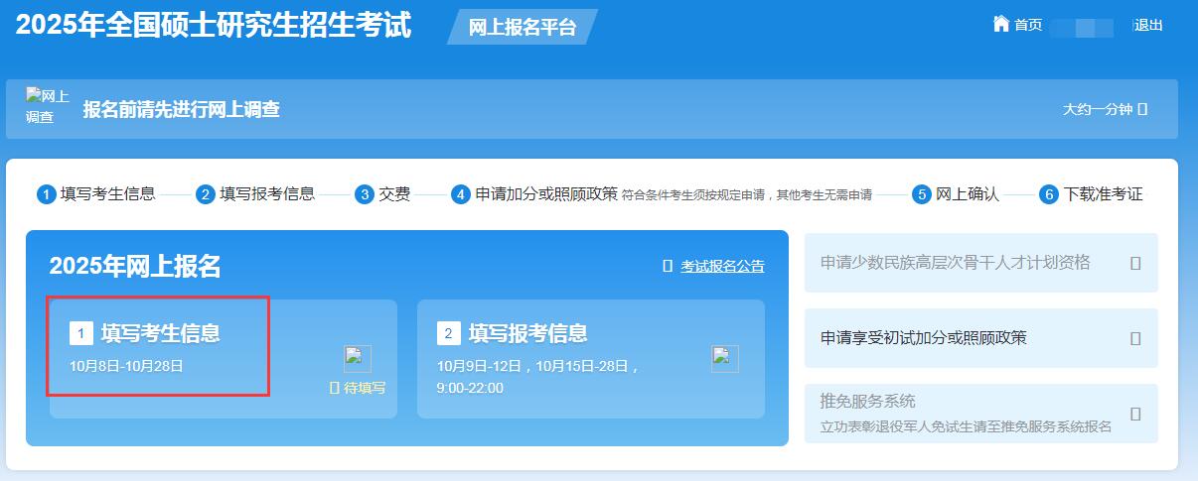Click the number 1 badge in 填写考生信息 card

(x=81, y=333)
